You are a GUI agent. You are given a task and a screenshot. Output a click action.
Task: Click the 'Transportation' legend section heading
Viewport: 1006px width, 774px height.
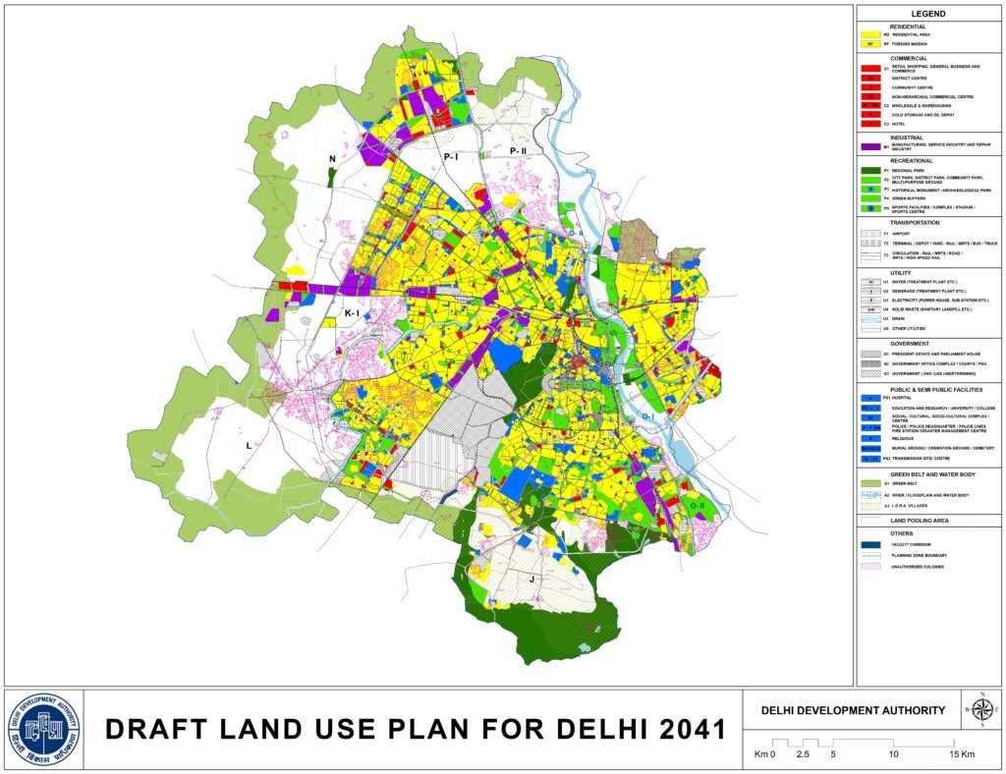915,223
